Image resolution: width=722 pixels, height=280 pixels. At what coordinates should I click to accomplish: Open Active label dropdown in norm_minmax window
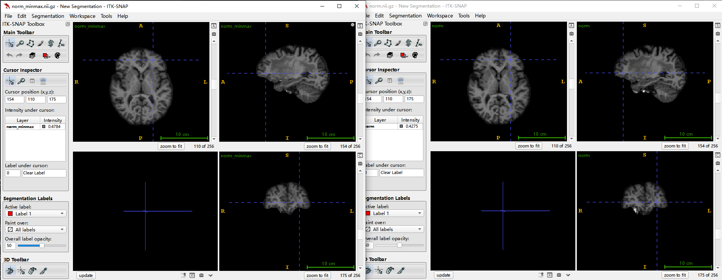[x=36, y=214]
